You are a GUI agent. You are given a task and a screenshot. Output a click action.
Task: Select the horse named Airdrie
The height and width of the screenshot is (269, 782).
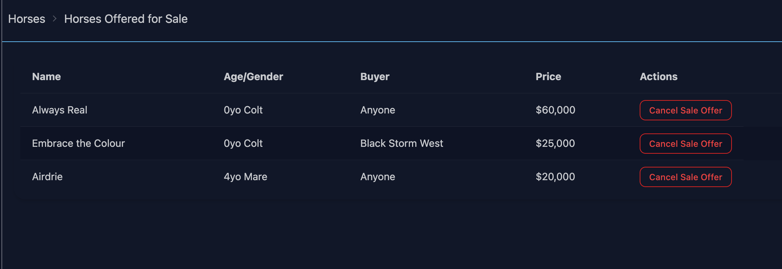(x=47, y=177)
